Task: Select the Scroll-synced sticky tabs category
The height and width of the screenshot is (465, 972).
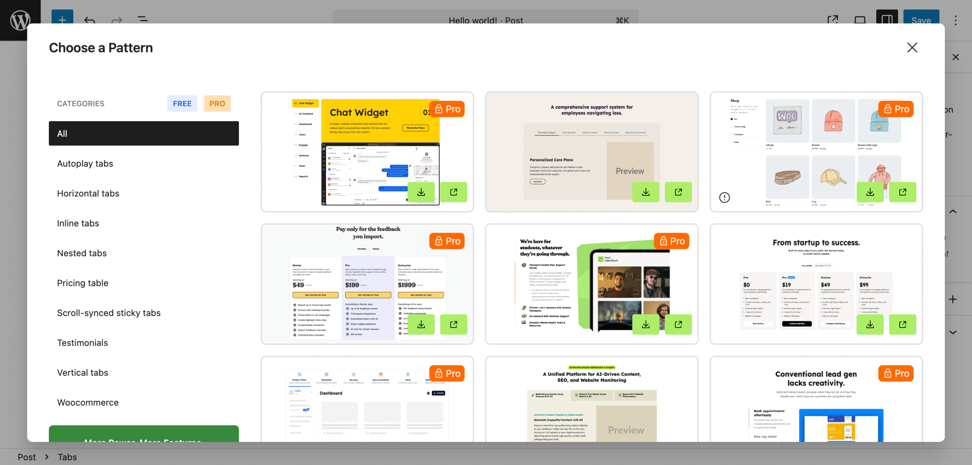Action: (109, 313)
